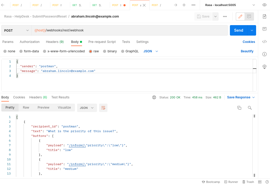Screen dimensions: 270x185
Task: Copy the response body to clipboard
Action: [239, 108]
